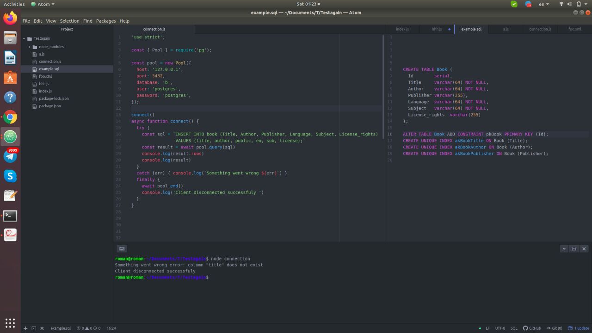
Task: Switch to the index.js tab
Action: (x=402, y=29)
